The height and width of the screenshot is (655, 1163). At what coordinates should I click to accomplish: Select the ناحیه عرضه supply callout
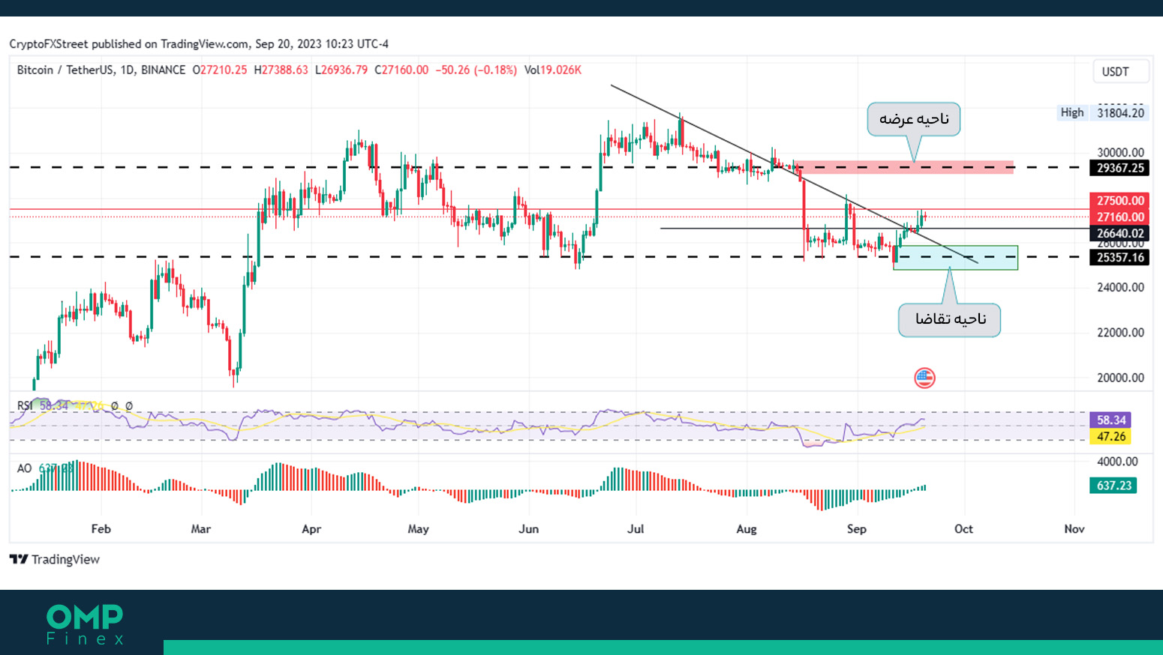pos(914,119)
